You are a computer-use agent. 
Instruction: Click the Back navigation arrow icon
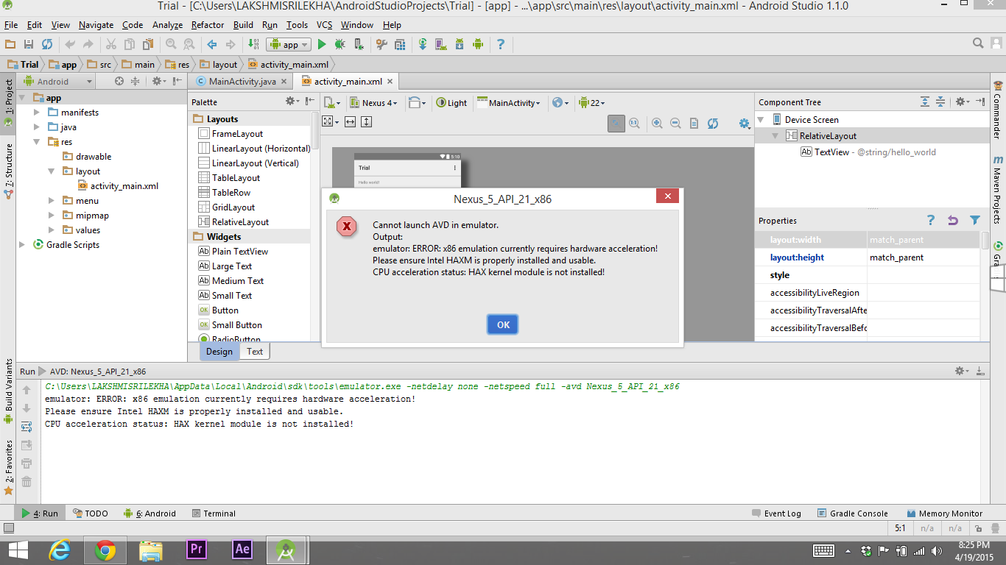pos(212,44)
